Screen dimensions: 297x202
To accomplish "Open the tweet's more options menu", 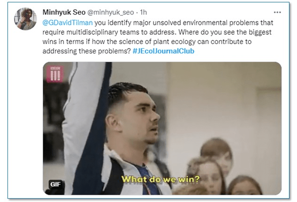I will (277, 12).
